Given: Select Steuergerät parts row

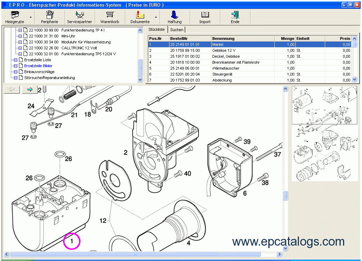Looking at the screenshot, I should (250, 75).
